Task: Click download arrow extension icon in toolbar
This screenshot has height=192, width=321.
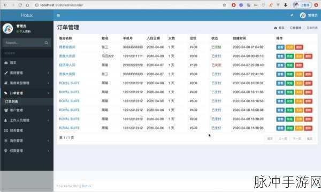Action: (286, 5)
